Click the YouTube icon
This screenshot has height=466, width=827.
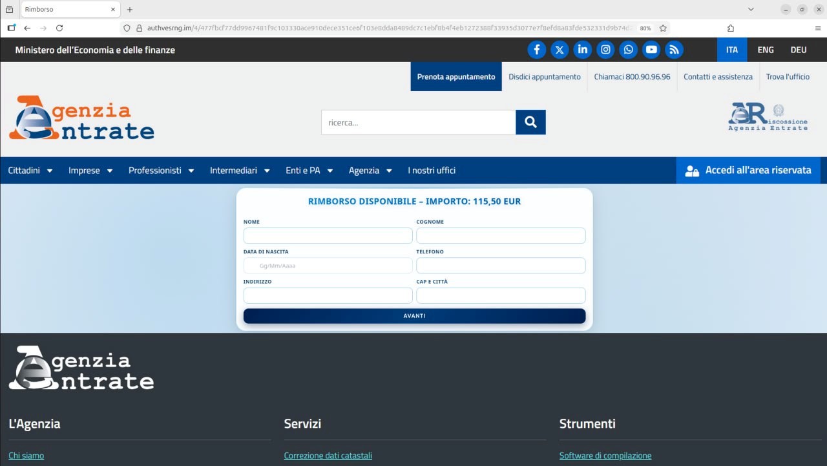pyautogui.click(x=651, y=50)
